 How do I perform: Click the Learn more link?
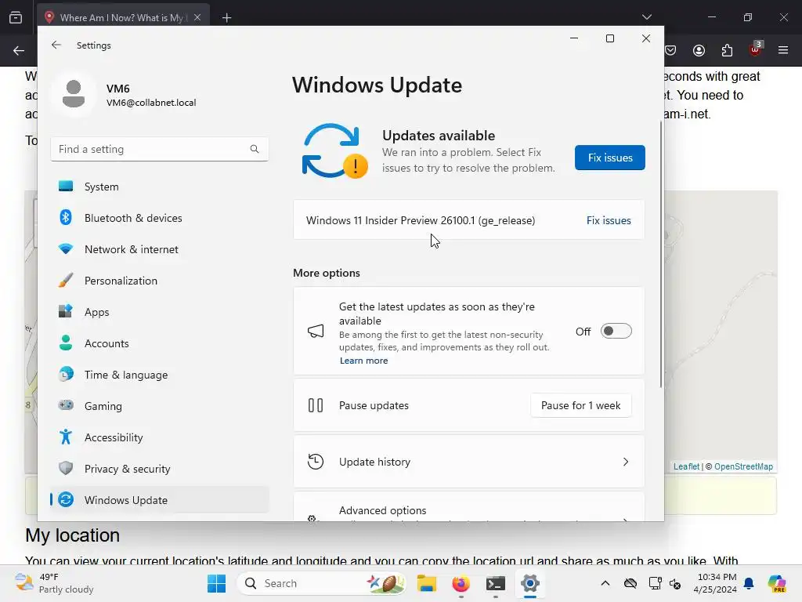point(363,361)
